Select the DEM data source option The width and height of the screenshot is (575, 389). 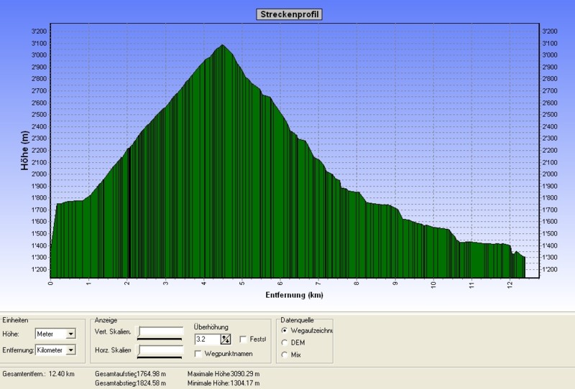click(x=285, y=342)
